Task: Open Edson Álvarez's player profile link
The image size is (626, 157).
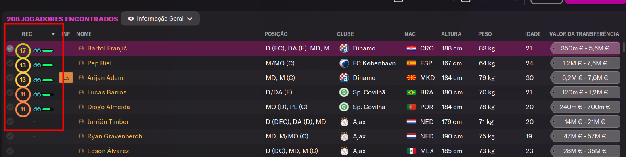Action: coord(109,151)
